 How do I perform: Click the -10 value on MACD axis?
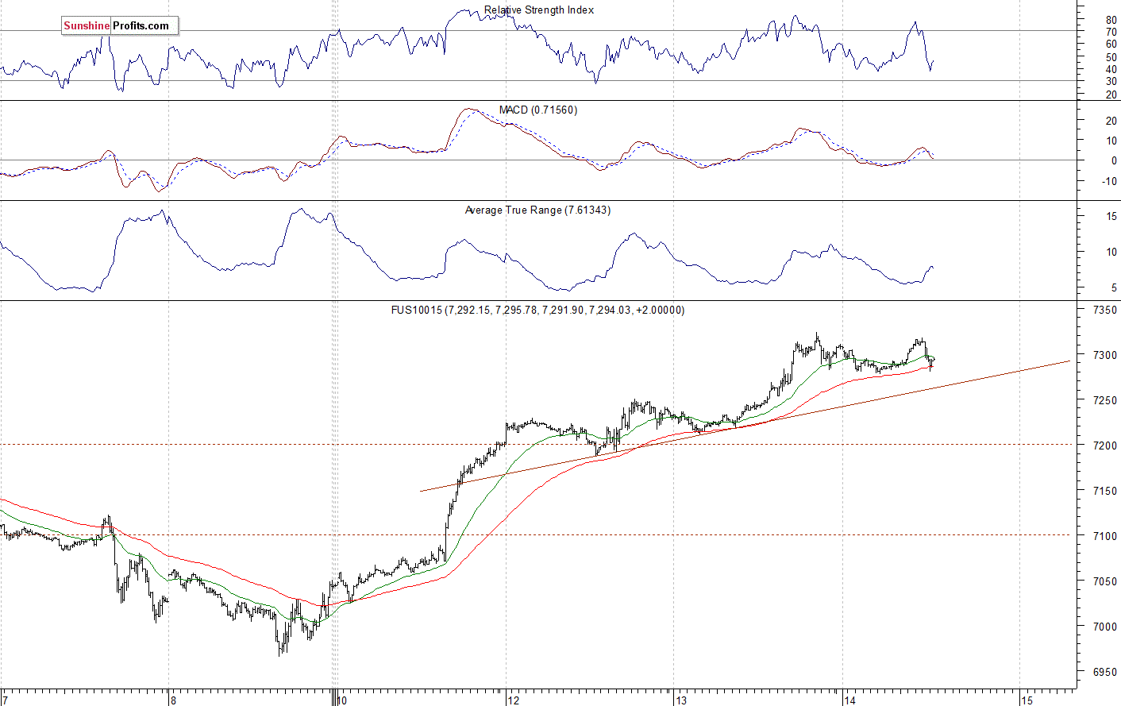pyautogui.click(x=1109, y=182)
